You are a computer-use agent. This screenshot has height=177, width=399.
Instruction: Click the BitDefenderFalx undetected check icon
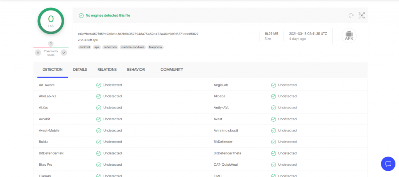point(99,153)
